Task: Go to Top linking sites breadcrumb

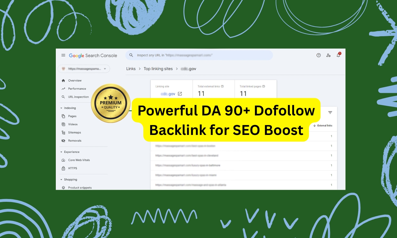Action: 158,69
